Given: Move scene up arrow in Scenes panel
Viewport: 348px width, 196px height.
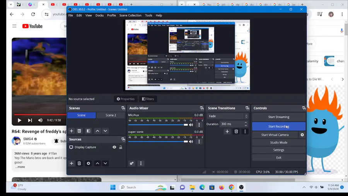Looking at the screenshot, I should tap(97, 131).
